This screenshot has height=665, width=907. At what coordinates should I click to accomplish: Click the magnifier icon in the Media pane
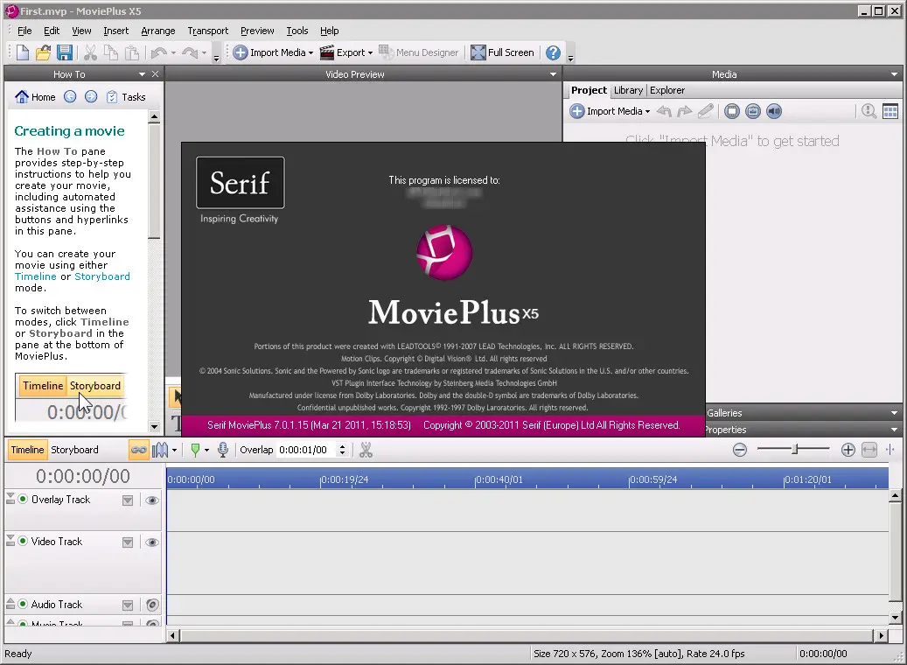(869, 111)
